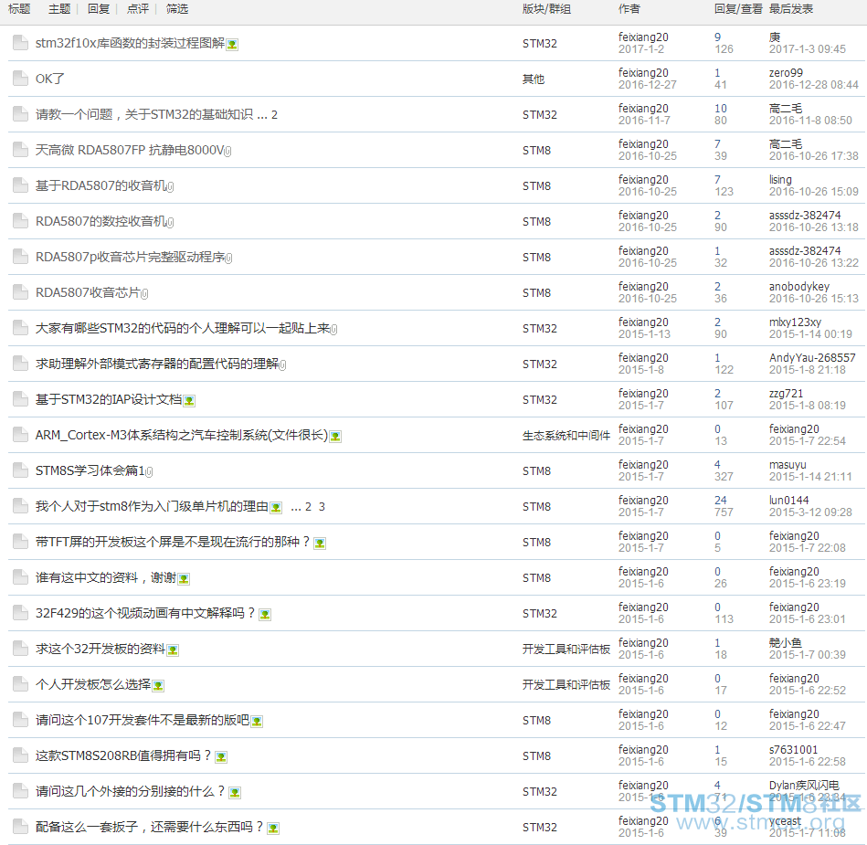Click the image icon after '请问这个107开发套件不是最新的版吧'
The width and height of the screenshot is (867, 845).
[257, 722]
